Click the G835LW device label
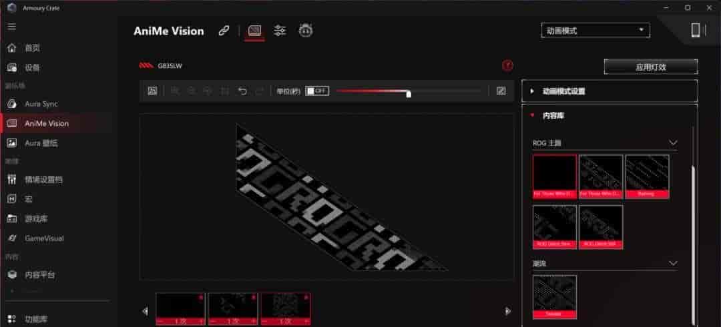The image size is (721, 327). [x=170, y=66]
